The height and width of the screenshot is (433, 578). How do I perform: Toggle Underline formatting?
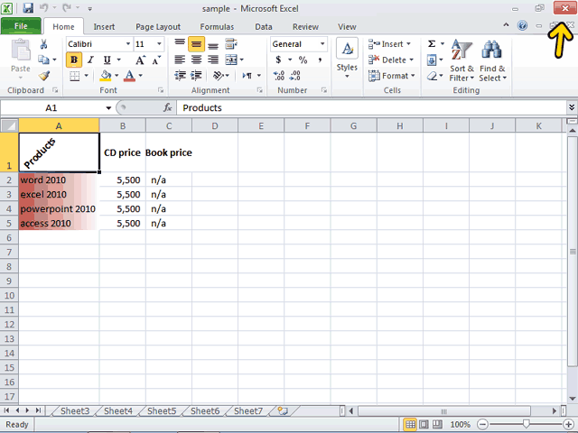(x=107, y=60)
